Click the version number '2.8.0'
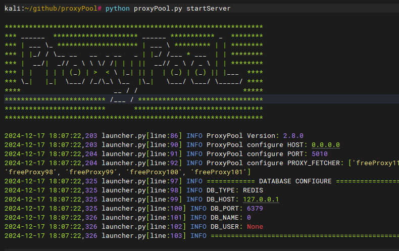Viewport: 399px width, 251px height. click(x=293, y=136)
